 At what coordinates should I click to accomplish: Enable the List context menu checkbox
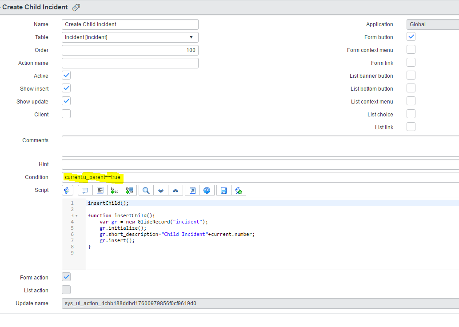point(411,101)
